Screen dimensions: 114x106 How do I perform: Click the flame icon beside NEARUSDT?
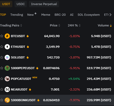(x=30, y=89)
